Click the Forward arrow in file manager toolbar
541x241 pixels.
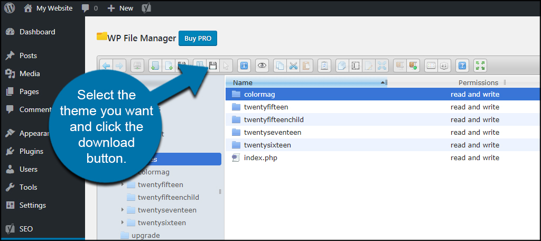[x=119, y=65]
